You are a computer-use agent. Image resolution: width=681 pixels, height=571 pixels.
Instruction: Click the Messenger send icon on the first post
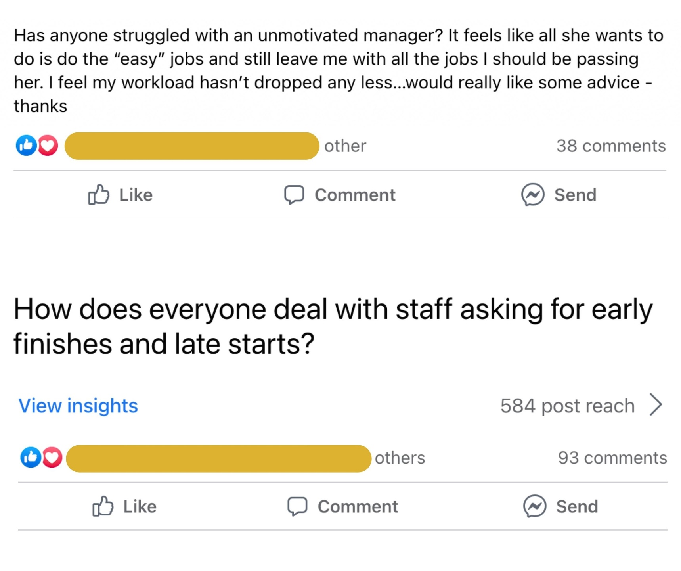532,195
